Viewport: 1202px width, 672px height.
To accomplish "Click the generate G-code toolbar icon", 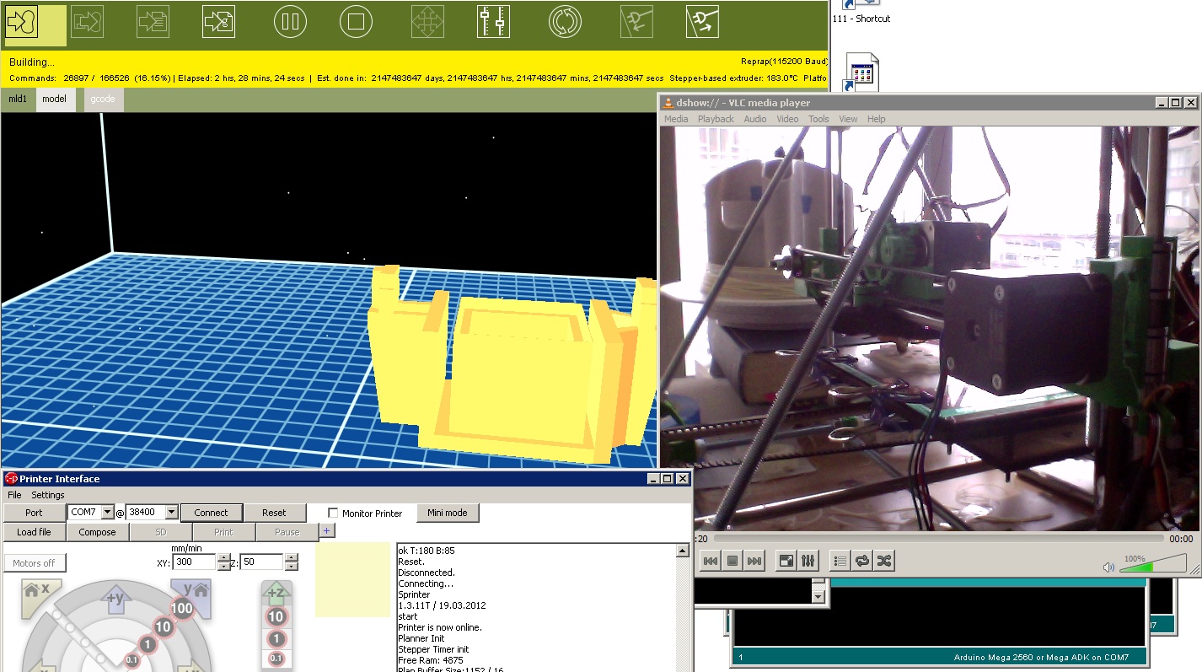I will coord(218,23).
